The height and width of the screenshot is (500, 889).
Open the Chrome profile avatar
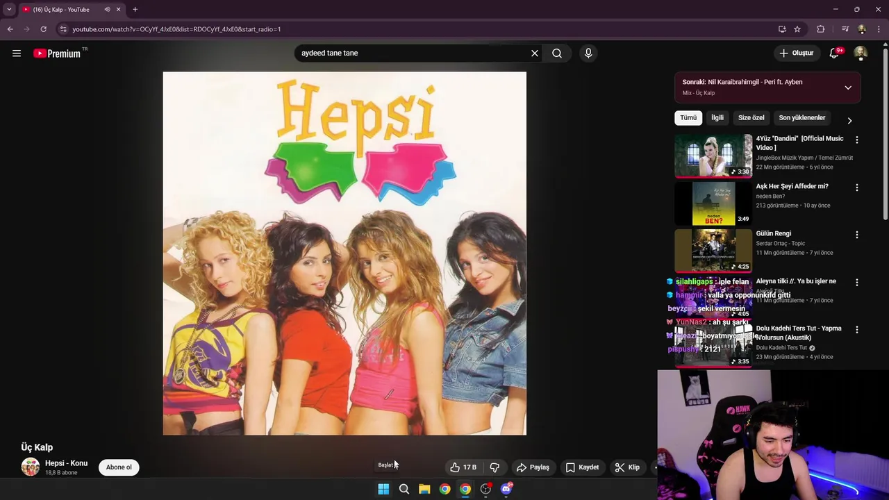click(x=862, y=29)
